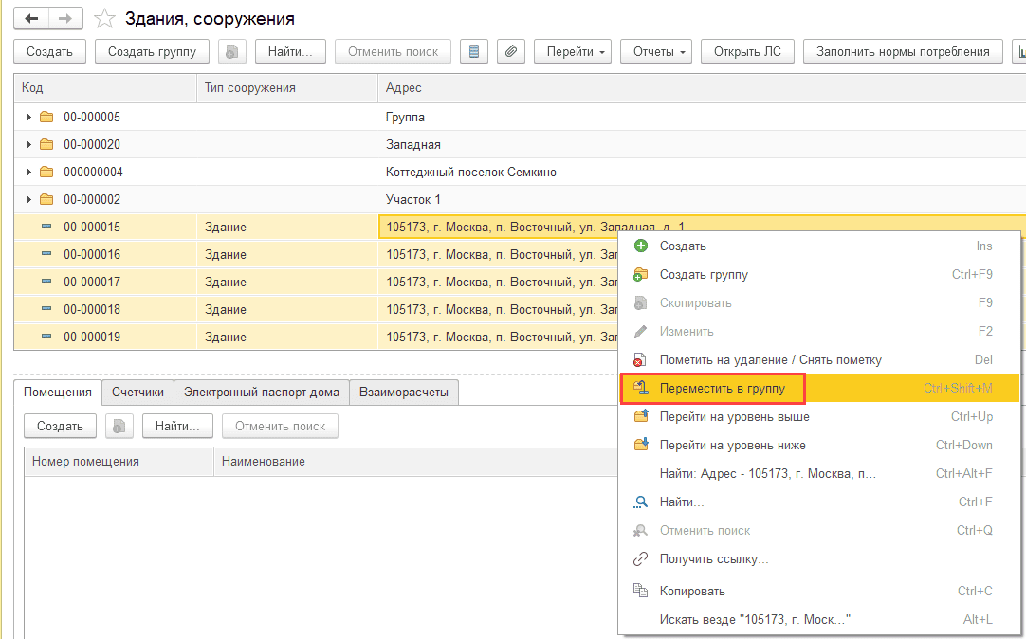This screenshot has width=1026, height=639.
Task: Click the copy icon beside Создать группу
Action: (232, 51)
